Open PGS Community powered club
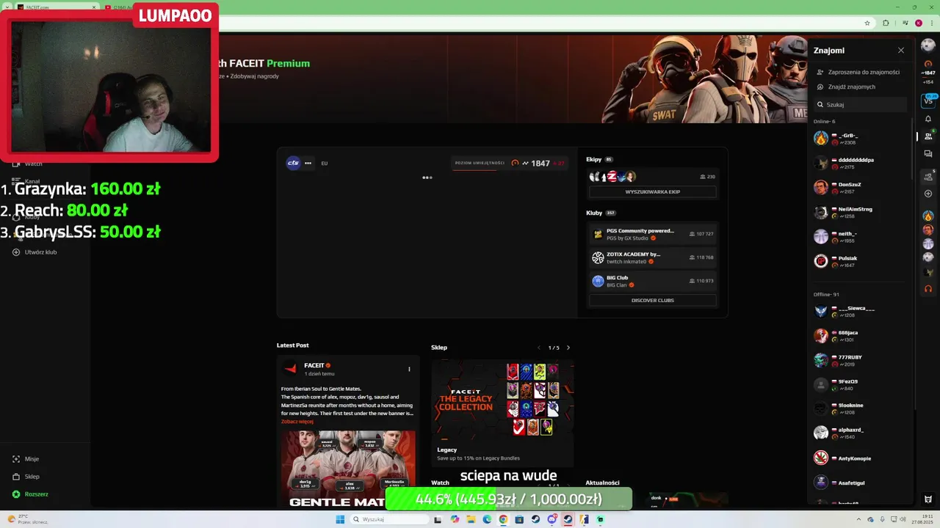Image resolution: width=940 pixels, height=528 pixels. 652,234
